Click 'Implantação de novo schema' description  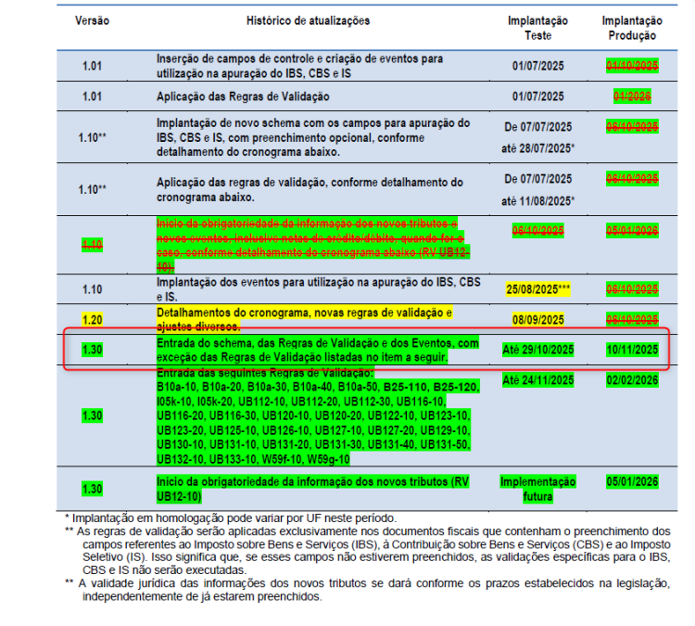tap(313, 137)
